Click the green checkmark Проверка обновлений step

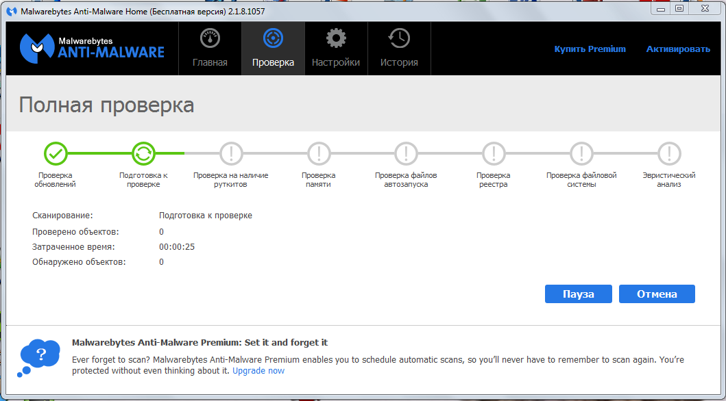click(x=56, y=153)
